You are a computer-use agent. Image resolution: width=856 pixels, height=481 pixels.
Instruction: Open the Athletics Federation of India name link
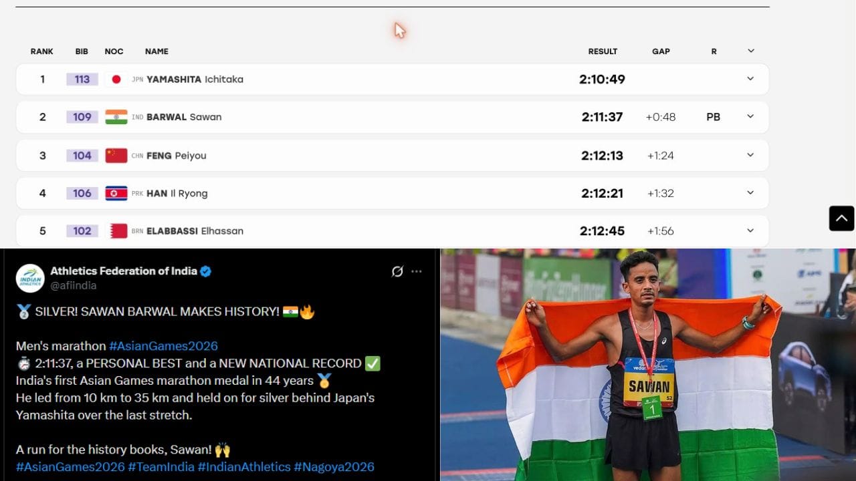pos(124,271)
